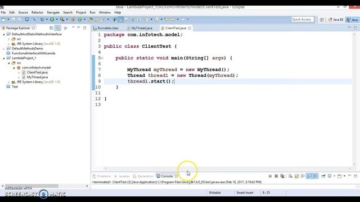Open the Refactor menu
360x202 pixels.
pos(37,12)
